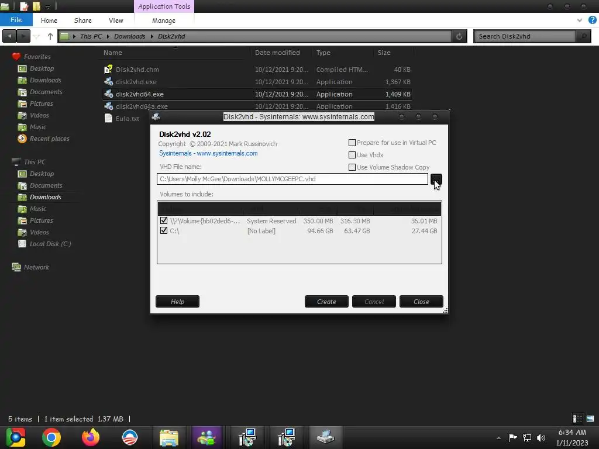Click the Disk2vhd breadcrumb in address bar
This screenshot has width=599, height=449.
(171, 36)
